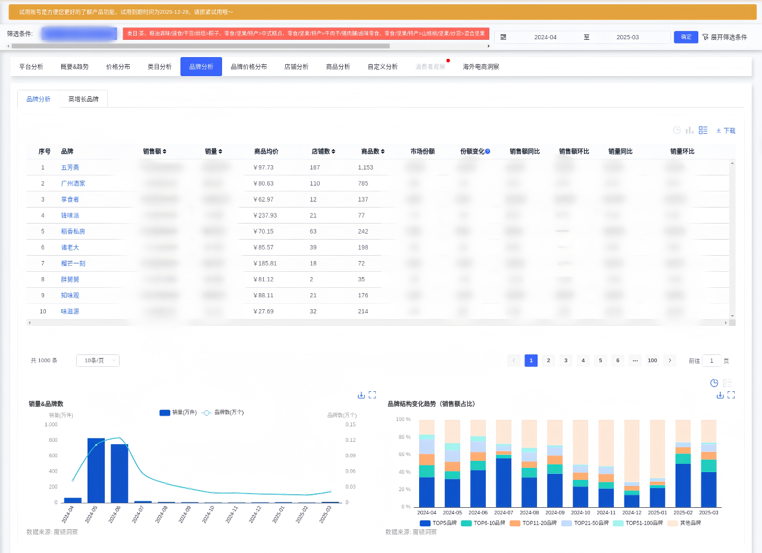Toggle 销量(万件) legend series
762x553 pixels.
(178, 412)
